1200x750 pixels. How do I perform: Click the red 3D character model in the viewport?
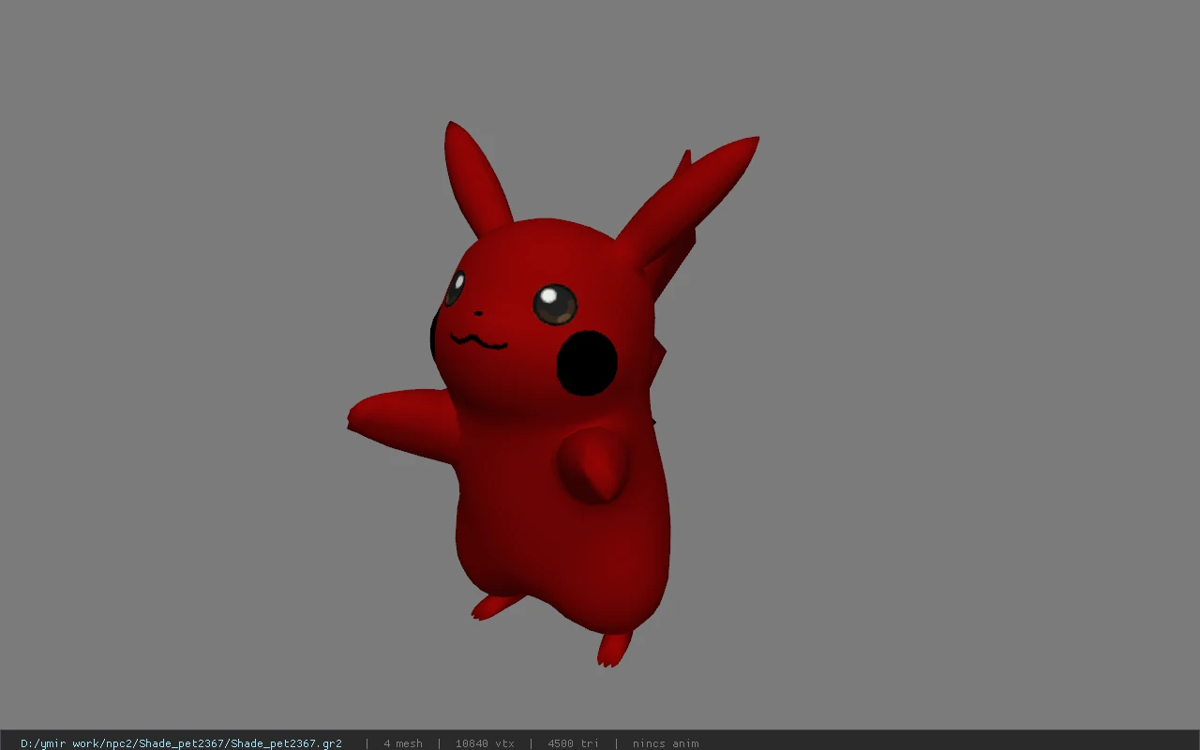(x=553, y=394)
